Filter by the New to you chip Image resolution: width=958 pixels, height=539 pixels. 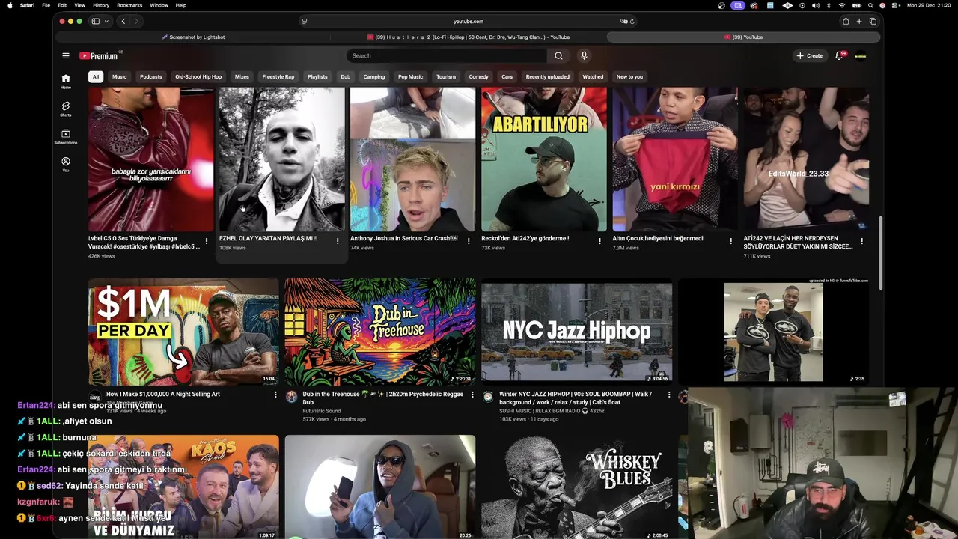[629, 76]
